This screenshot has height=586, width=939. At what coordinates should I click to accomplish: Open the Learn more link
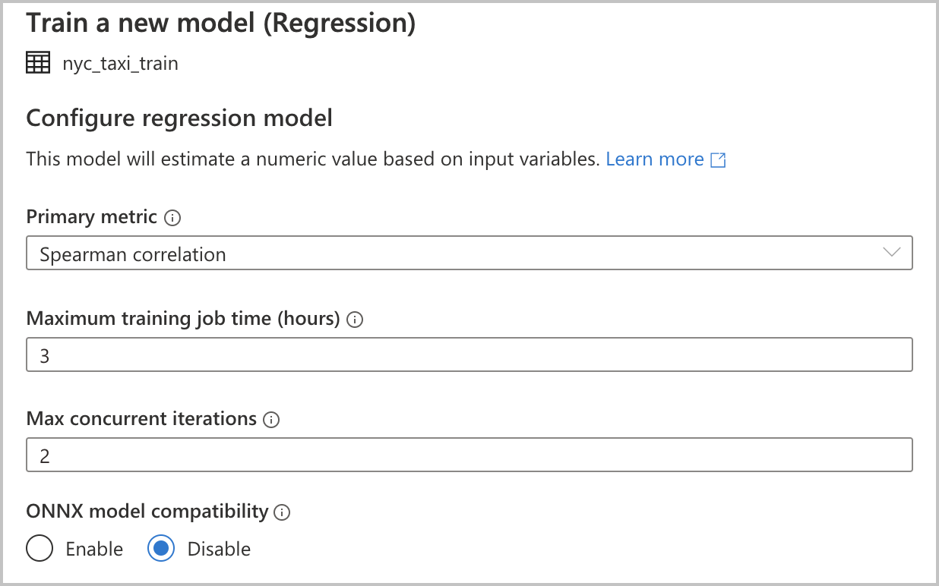tap(655, 159)
